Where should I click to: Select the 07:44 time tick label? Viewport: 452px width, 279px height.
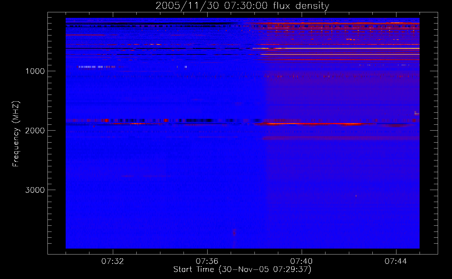click(x=396, y=261)
